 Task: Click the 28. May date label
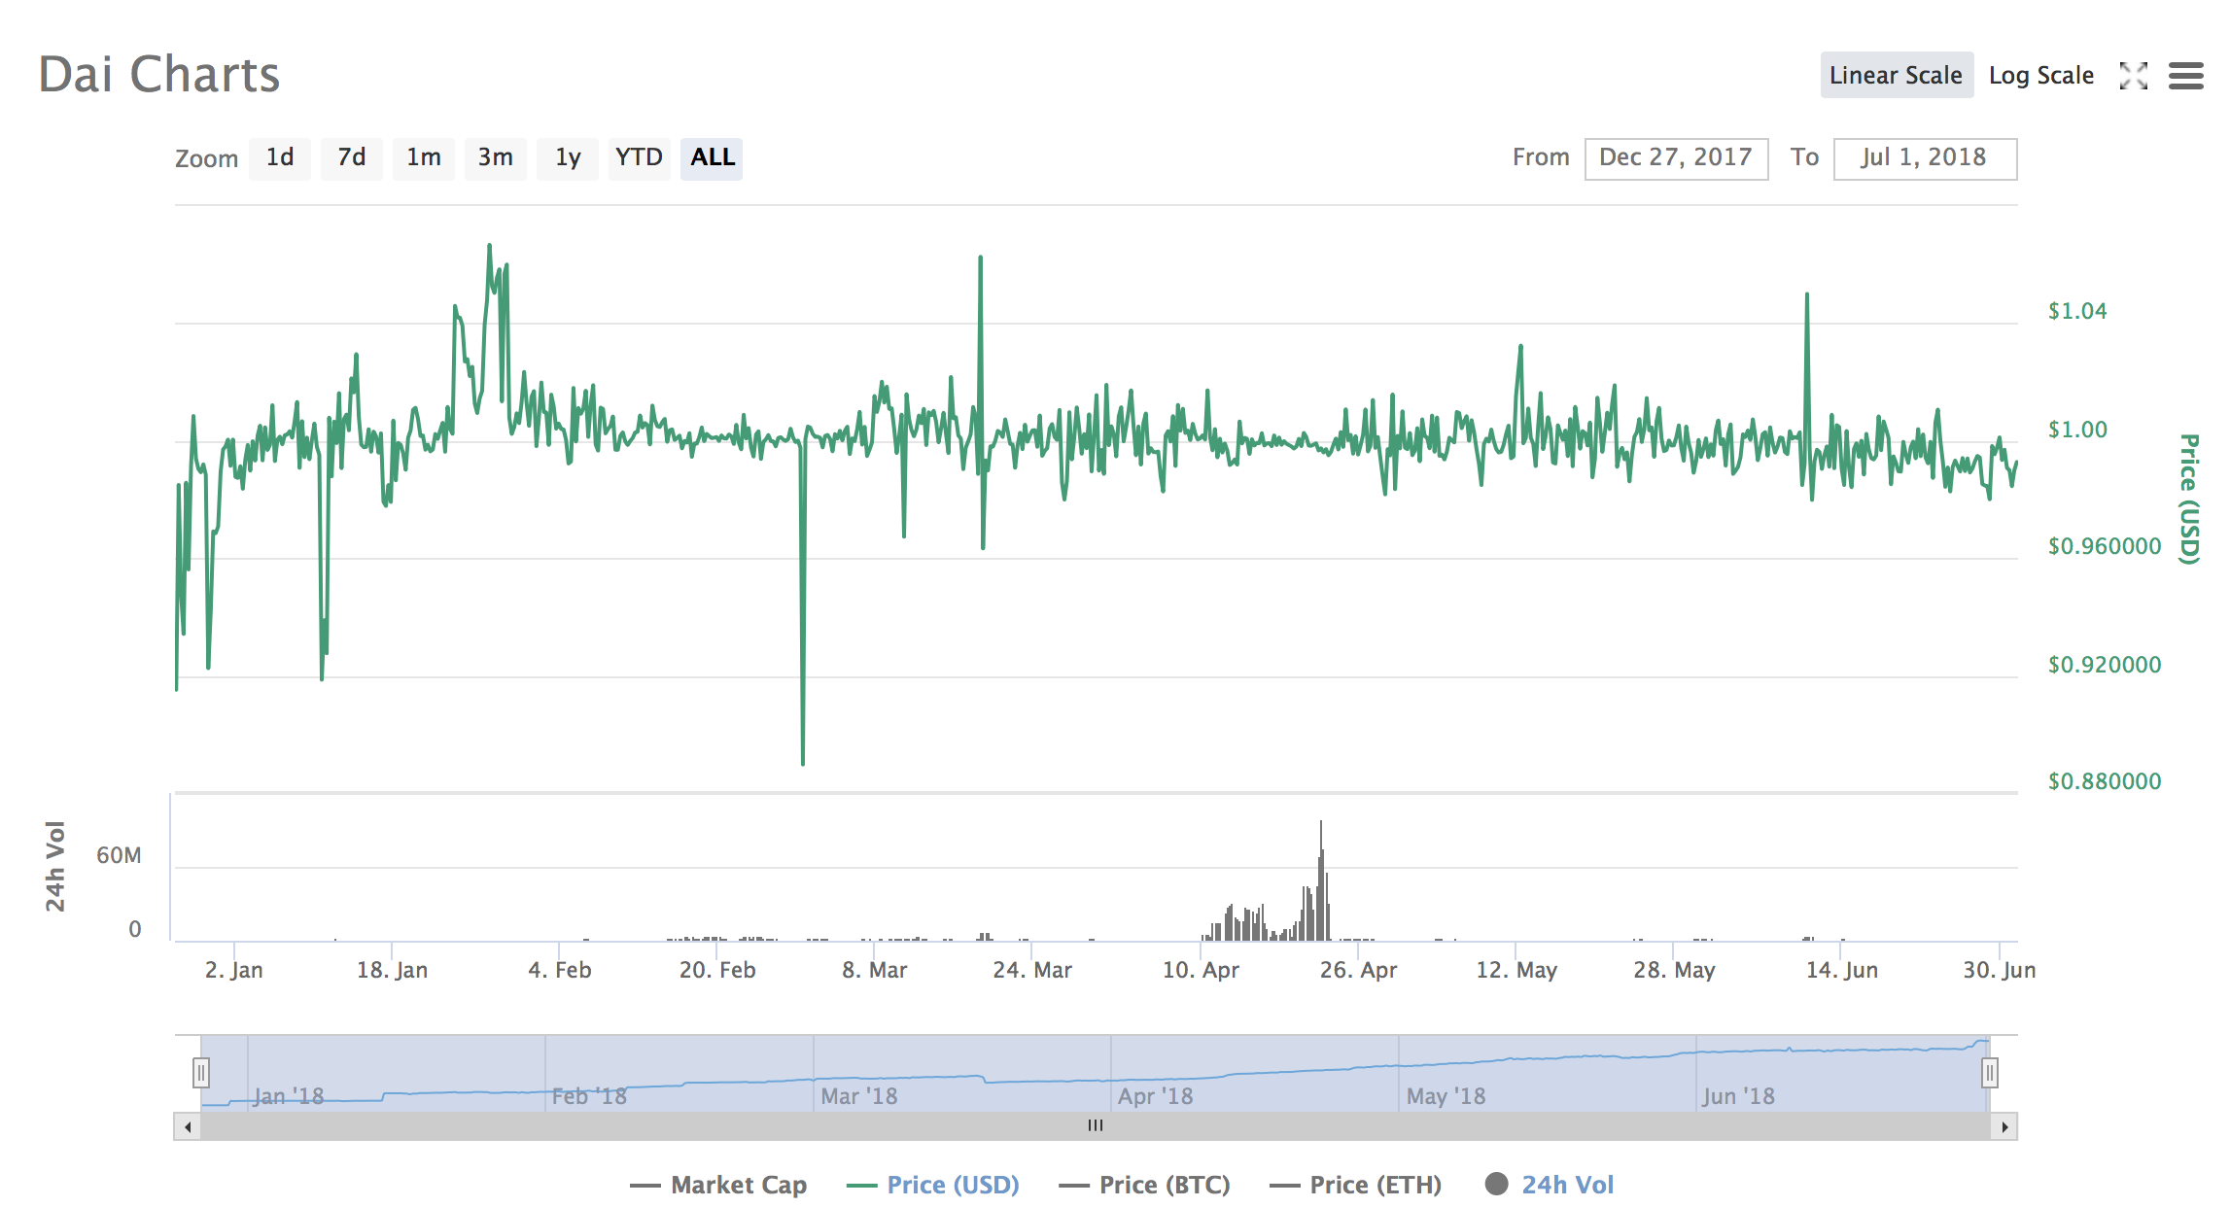coord(1674,970)
